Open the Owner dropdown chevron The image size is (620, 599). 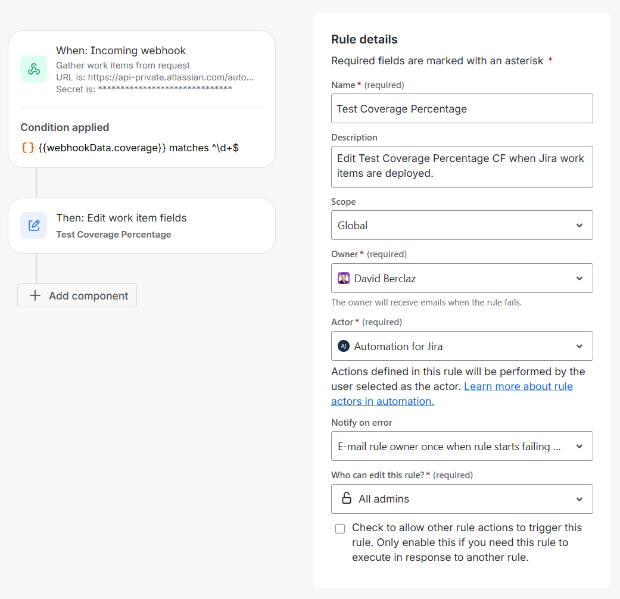coord(579,278)
